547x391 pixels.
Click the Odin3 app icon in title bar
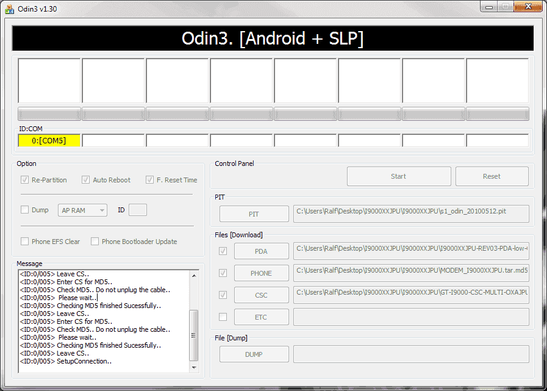9,9
